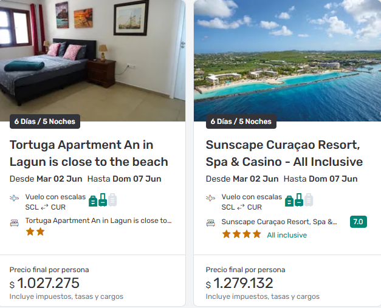The image size is (381, 308).
Task: Select the $1.279.132 price on Sunscape card
Action: pyautogui.click(x=243, y=283)
